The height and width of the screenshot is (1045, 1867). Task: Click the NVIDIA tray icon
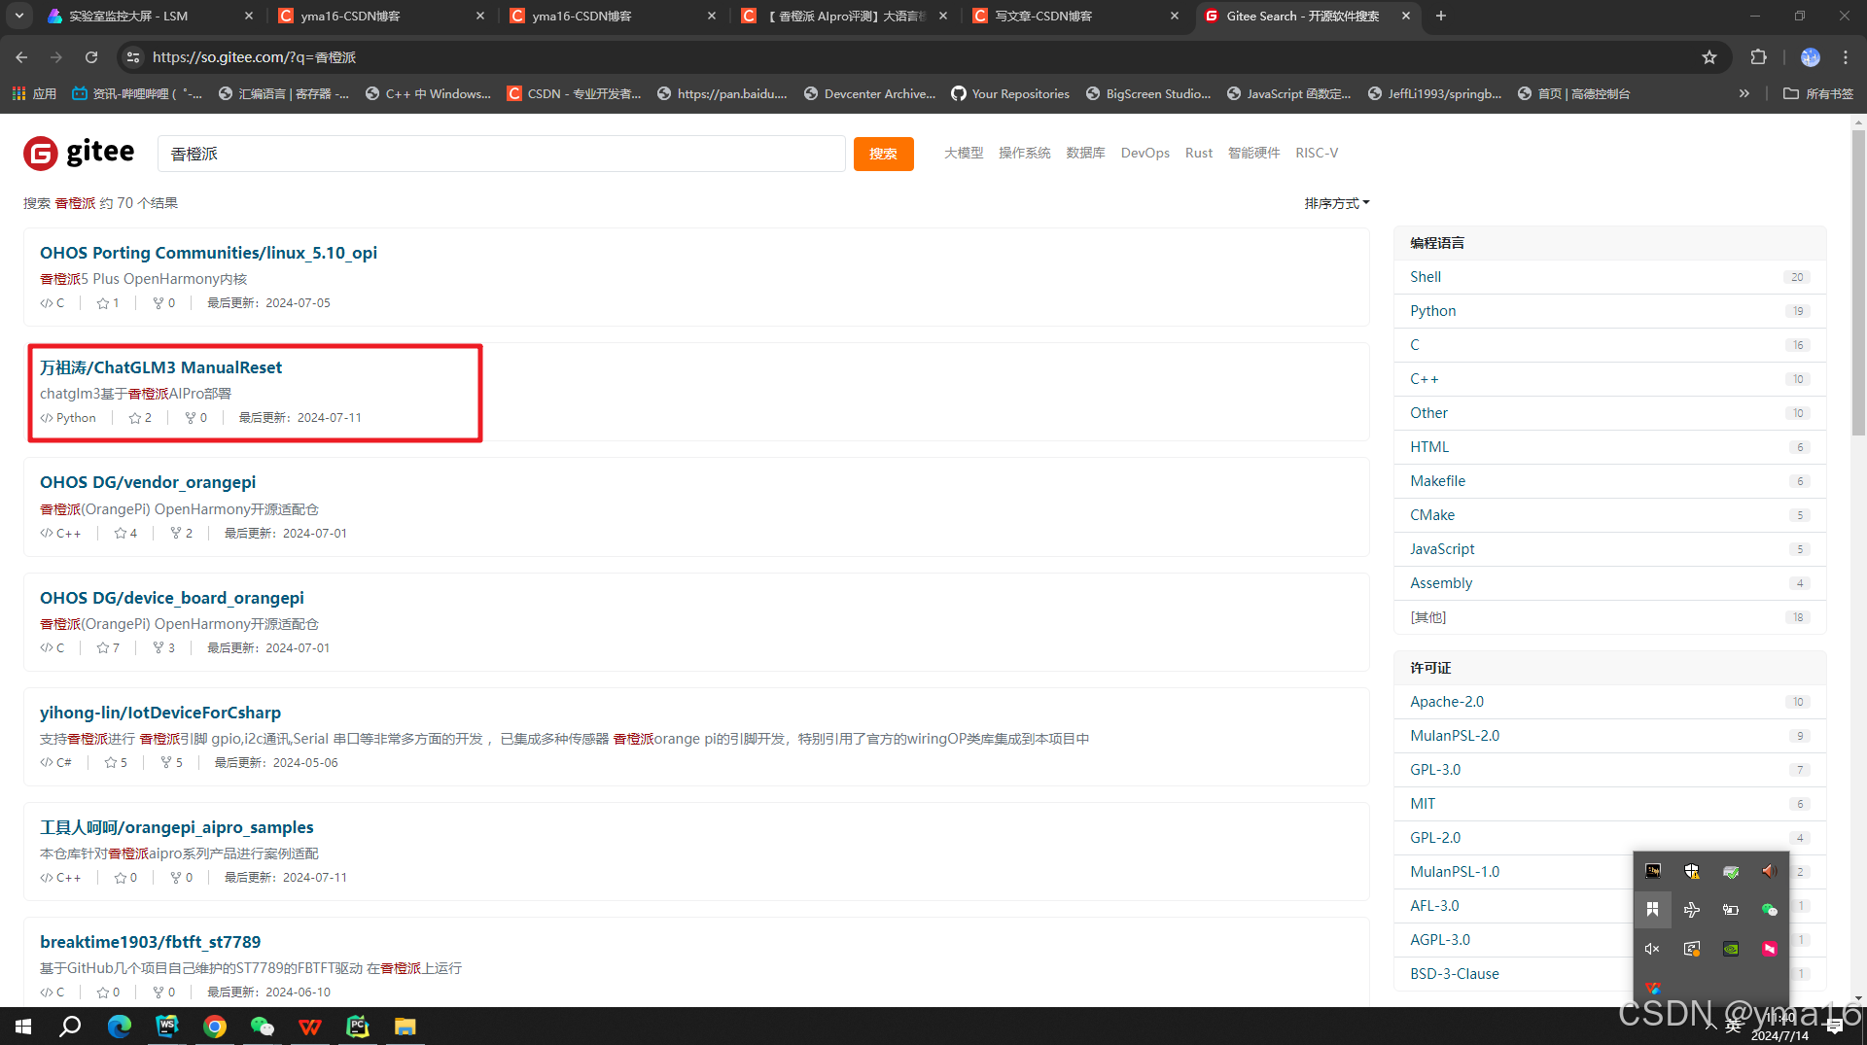point(1731,949)
